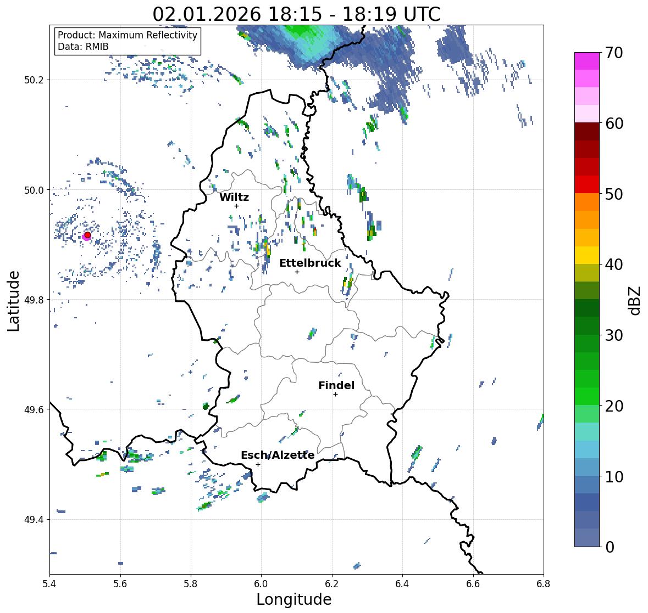The width and height of the screenshot is (648, 613).
Task: Select the Findel station label
Action: coord(336,385)
